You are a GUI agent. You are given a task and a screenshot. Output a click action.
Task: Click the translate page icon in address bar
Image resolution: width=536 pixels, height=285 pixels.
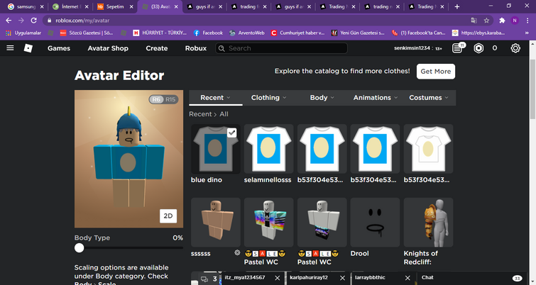coord(474,21)
